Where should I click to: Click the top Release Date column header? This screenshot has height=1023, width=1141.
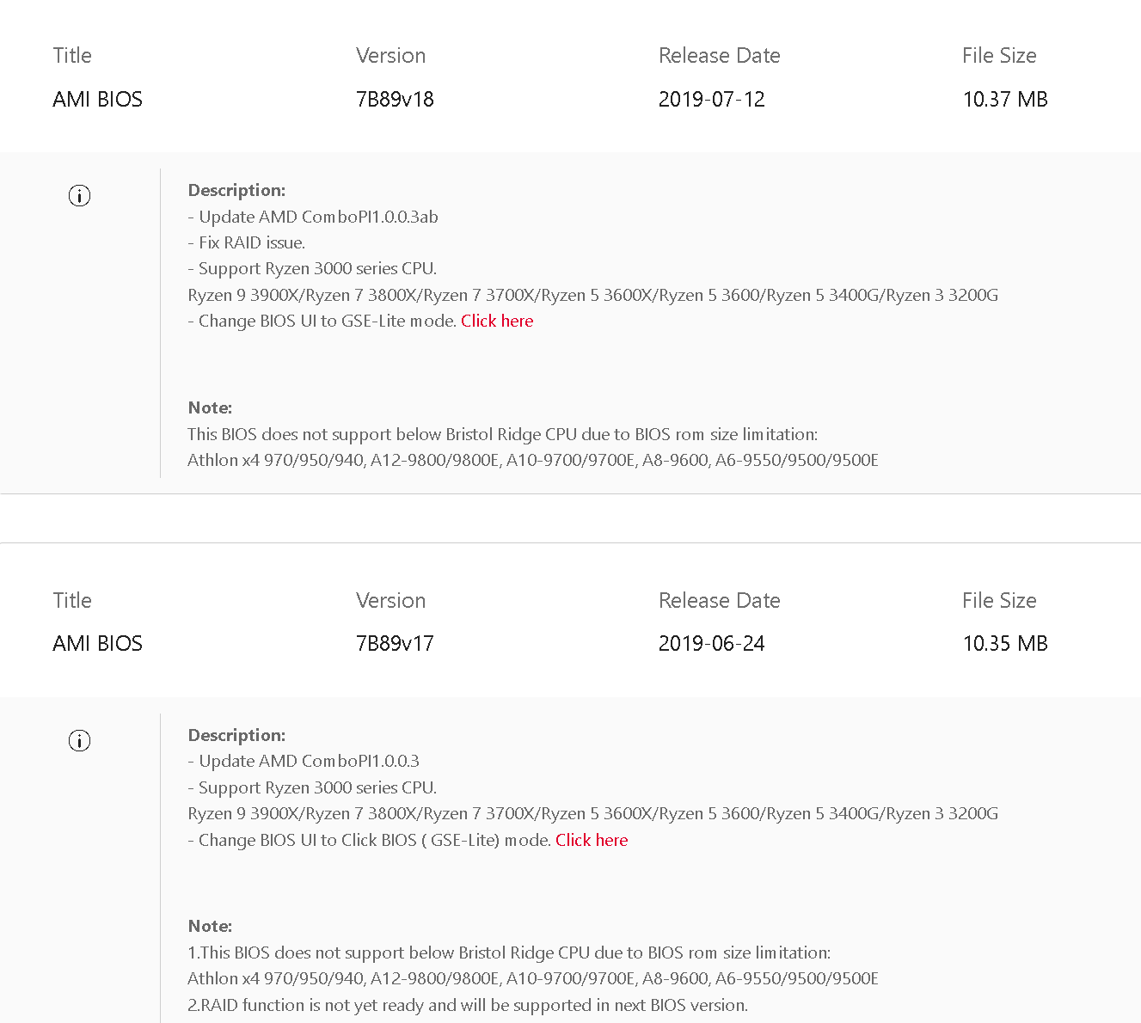[x=719, y=56]
